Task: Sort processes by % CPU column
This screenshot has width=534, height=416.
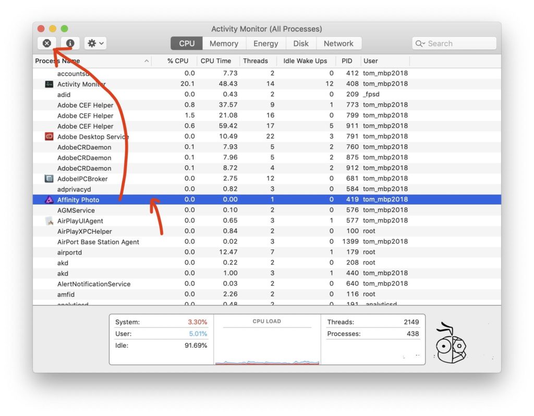Action: pyautogui.click(x=177, y=61)
